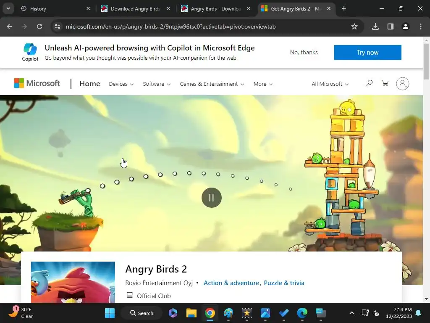430x323 pixels.
Task: Expand Games & Entertainment menu
Action: pos(212,84)
